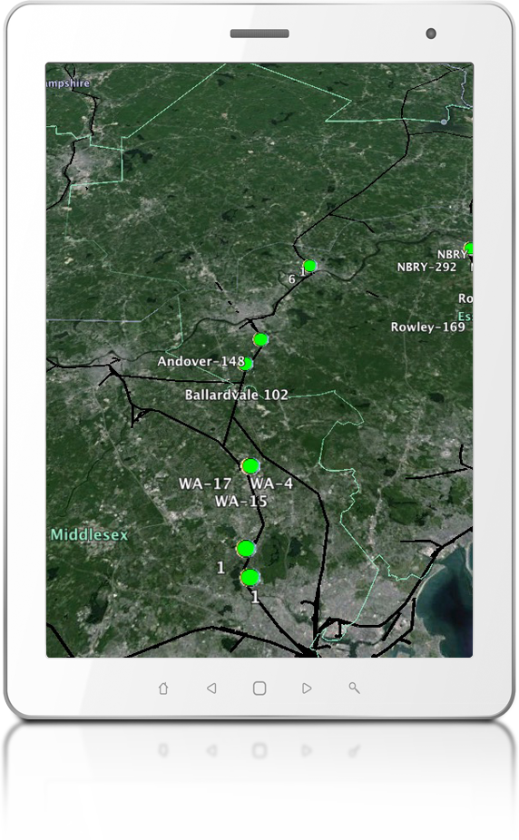The width and height of the screenshot is (519, 840).
Task: Click the NBRY-292 label
Action: click(426, 267)
